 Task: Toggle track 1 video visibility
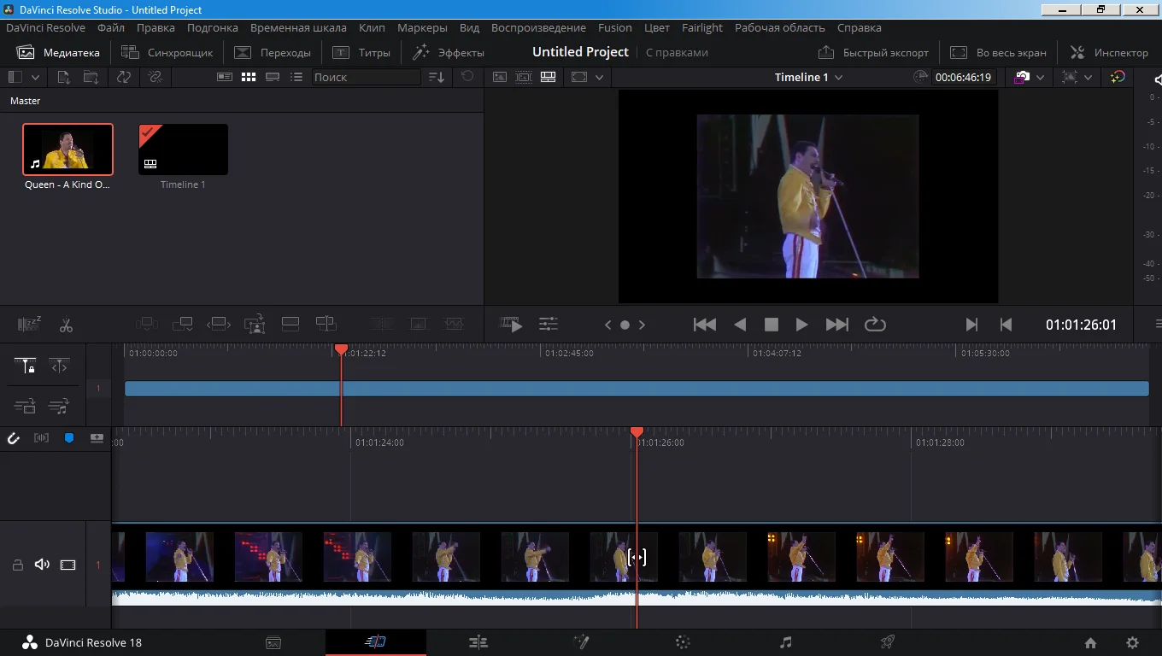click(67, 565)
